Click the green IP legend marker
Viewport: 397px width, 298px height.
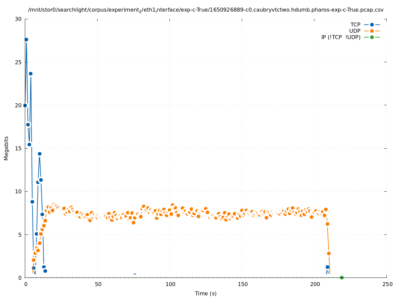click(x=372, y=37)
